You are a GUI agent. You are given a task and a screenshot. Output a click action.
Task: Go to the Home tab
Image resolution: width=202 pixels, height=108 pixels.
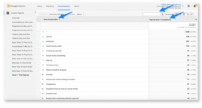(x=40, y=6)
